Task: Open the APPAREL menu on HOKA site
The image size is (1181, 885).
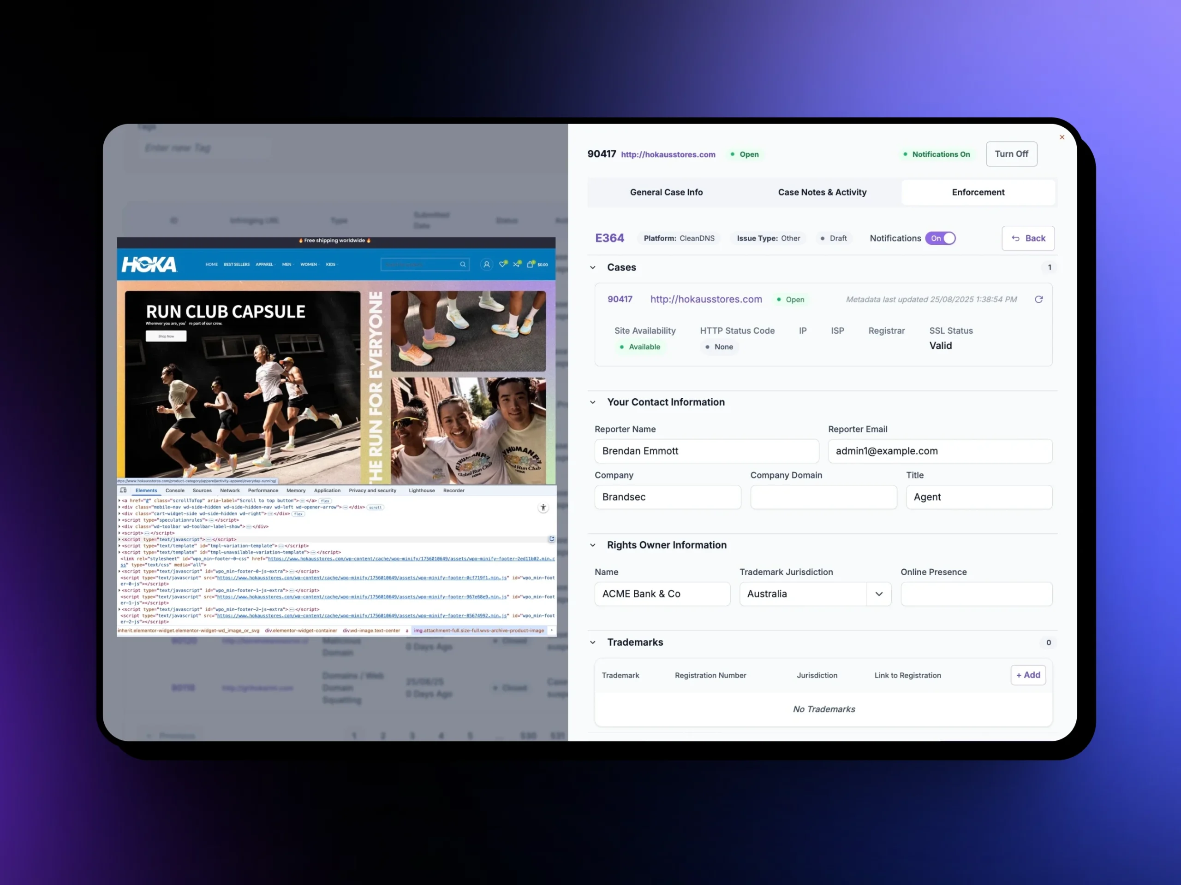Action: click(265, 265)
